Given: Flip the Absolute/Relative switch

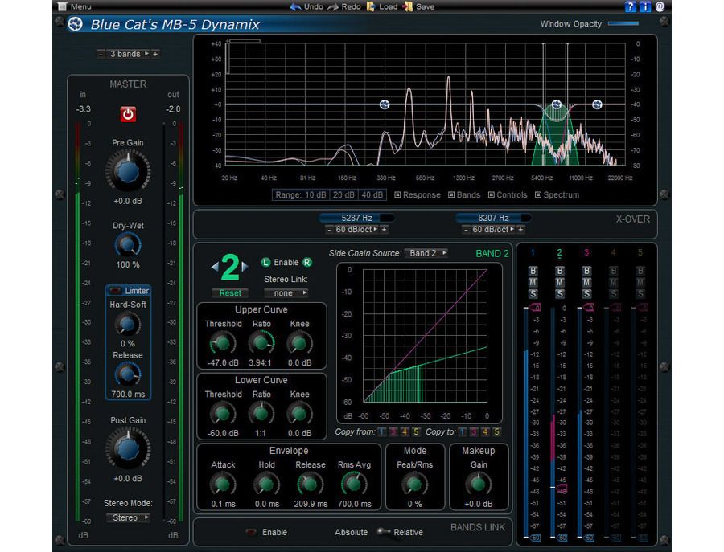Looking at the screenshot, I should [x=383, y=532].
